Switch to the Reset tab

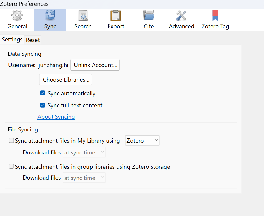tap(33, 40)
